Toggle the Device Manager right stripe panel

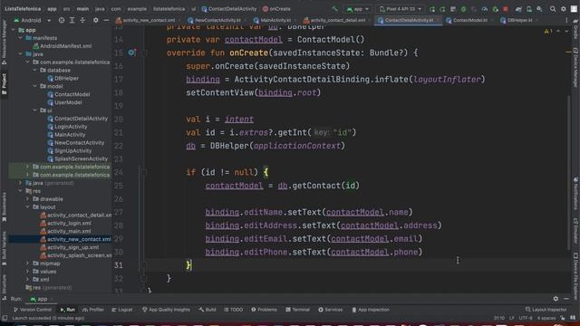click(575, 68)
